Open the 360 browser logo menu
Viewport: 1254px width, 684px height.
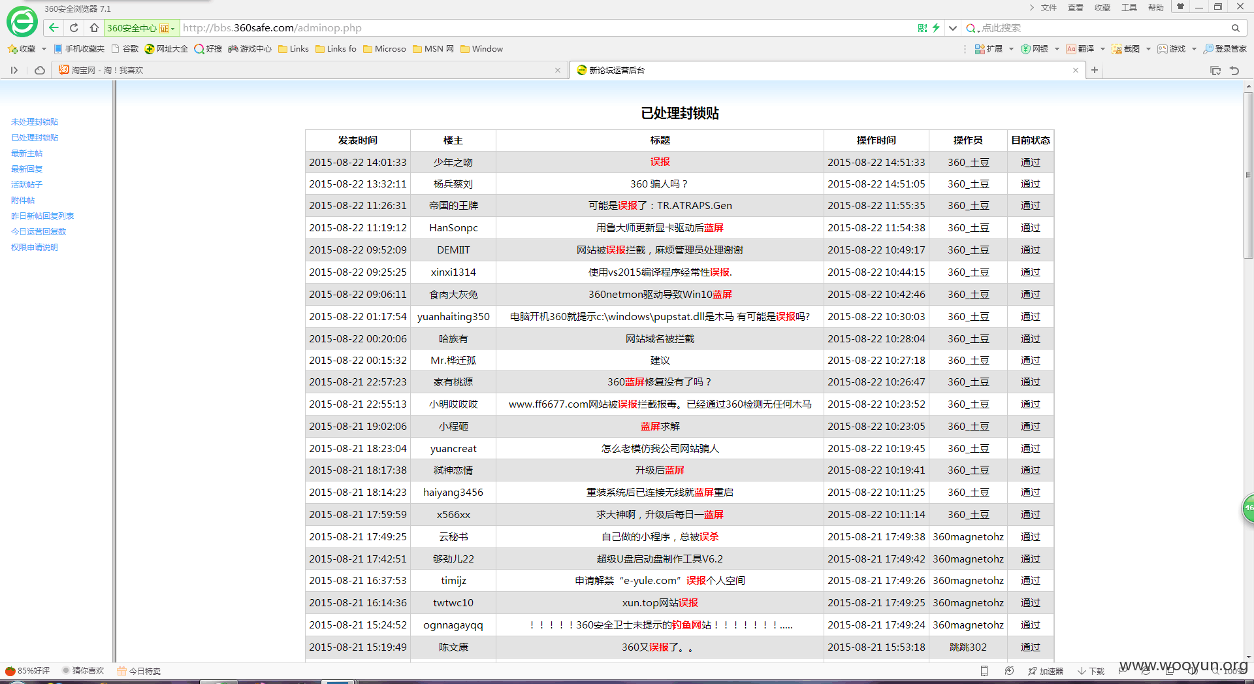(22, 22)
